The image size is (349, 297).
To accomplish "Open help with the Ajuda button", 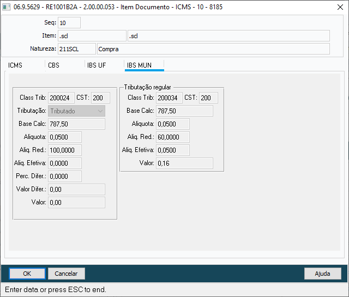I will click(322, 274).
